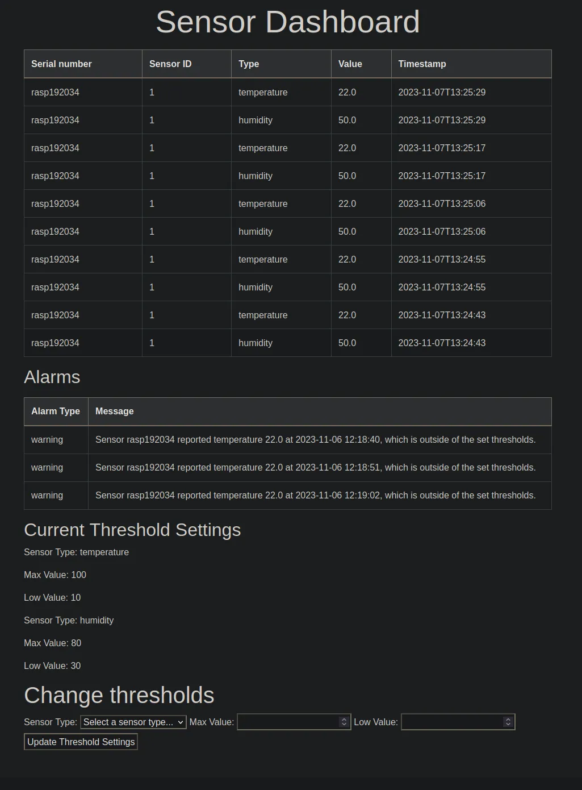Open the Sensor Type dropdown
Image resolution: width=582 pixels, height=790 pixels.
tap(133, 722)
